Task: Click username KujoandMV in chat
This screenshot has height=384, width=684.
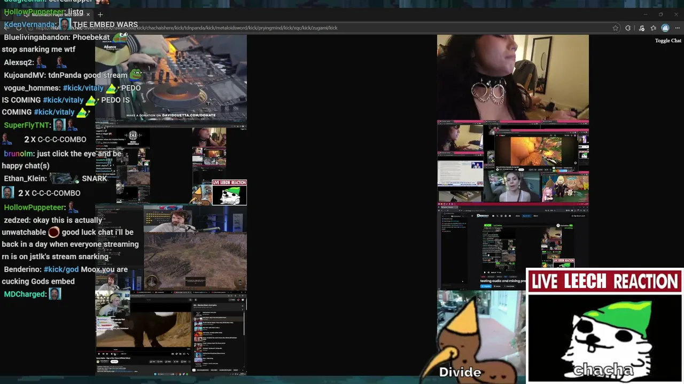Action: point(24,75)
